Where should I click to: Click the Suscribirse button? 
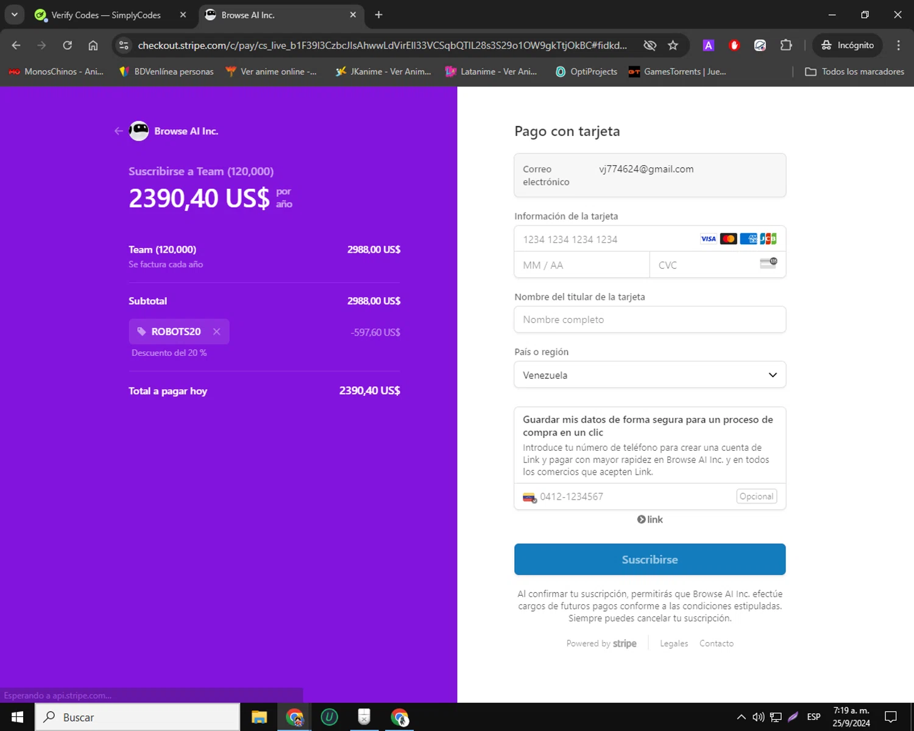pos(650,559)
